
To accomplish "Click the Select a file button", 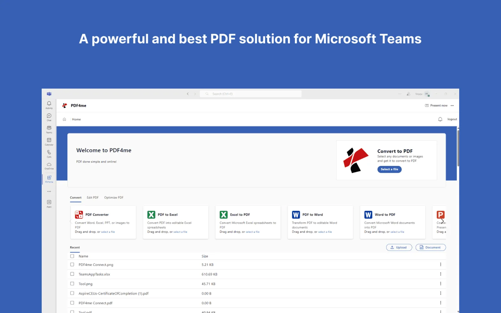I will point(390,169).
